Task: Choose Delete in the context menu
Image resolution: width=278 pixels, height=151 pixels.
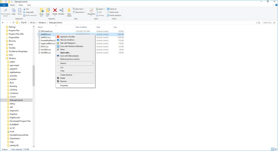Action: [75, 78]
